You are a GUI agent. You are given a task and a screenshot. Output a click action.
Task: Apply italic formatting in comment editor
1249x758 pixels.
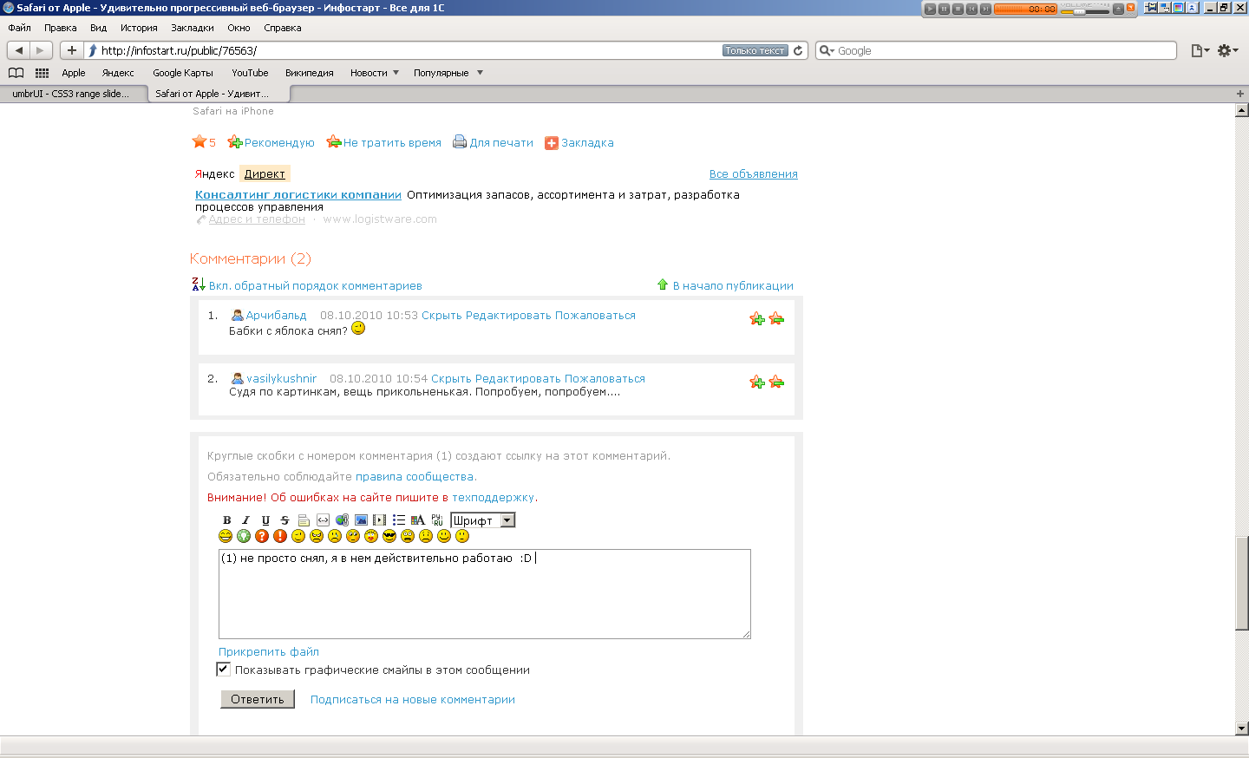coord(245,520)
